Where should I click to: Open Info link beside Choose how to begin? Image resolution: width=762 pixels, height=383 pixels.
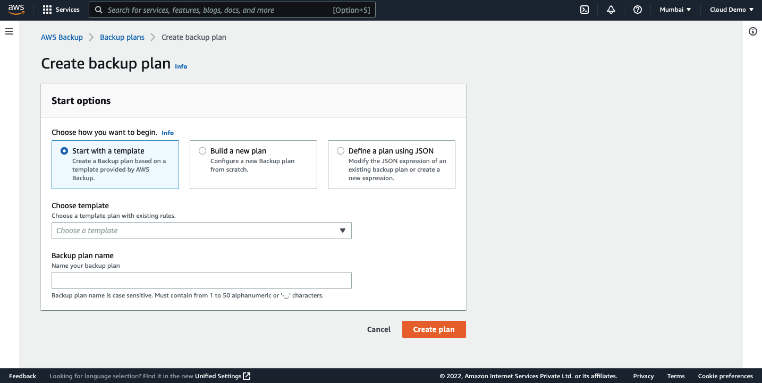coord(168,133)
